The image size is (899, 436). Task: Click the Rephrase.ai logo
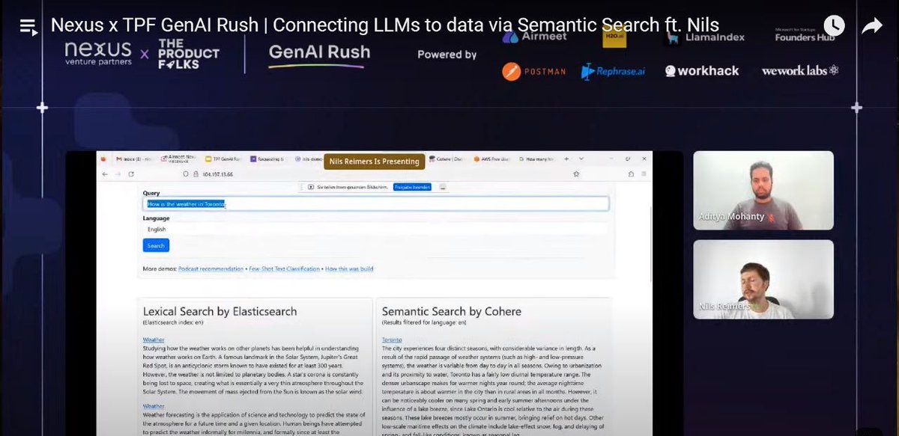pyautogui.click(x=613, y=72)
